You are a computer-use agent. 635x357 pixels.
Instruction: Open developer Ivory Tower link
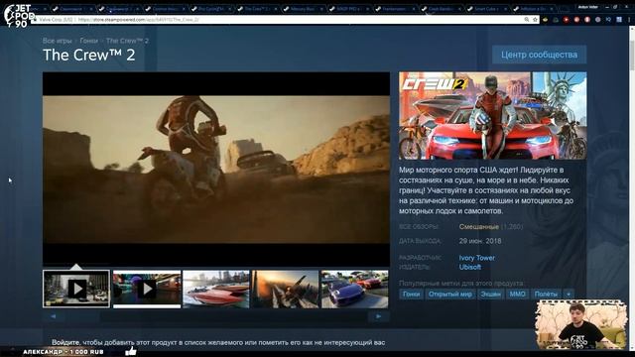[x=476, y=258]
